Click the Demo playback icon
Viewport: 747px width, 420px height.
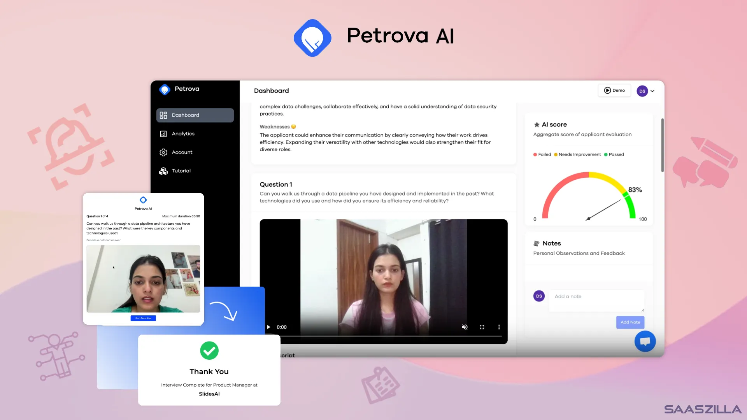607,91
